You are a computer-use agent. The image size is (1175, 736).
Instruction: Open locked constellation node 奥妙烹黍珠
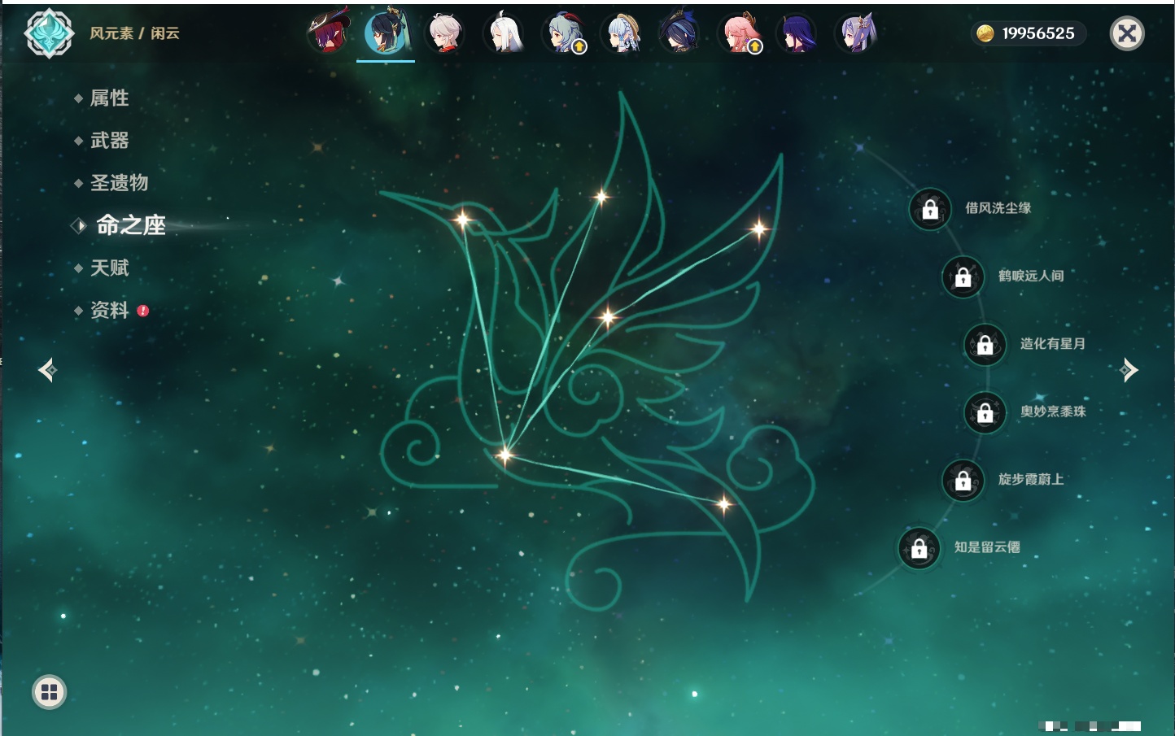tap(985, 412)
